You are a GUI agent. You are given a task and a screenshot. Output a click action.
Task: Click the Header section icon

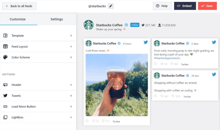click(x=5, y=85)
